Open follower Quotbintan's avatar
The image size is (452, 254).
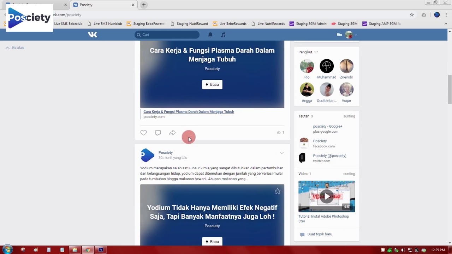(327, 90)
